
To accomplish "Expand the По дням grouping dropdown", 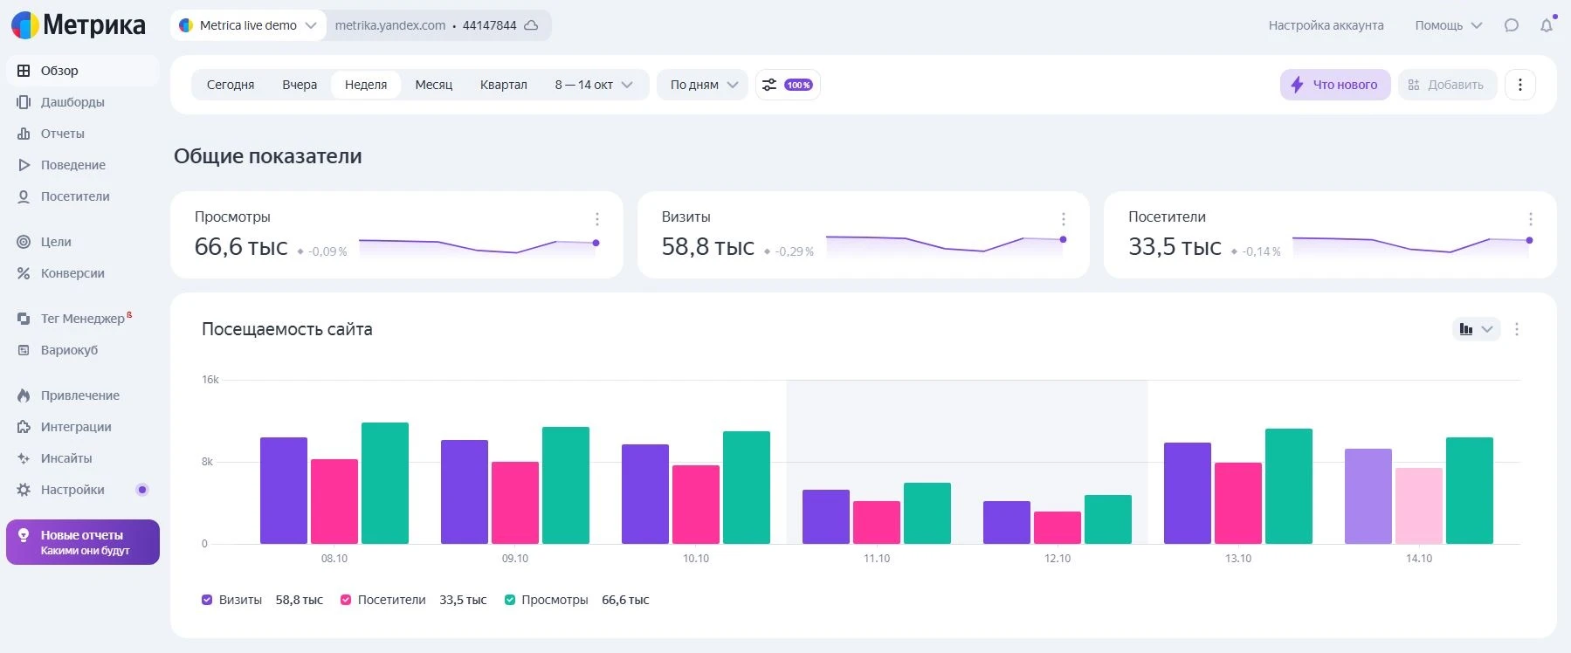I will pyautogui.click(x=703, y=85).
